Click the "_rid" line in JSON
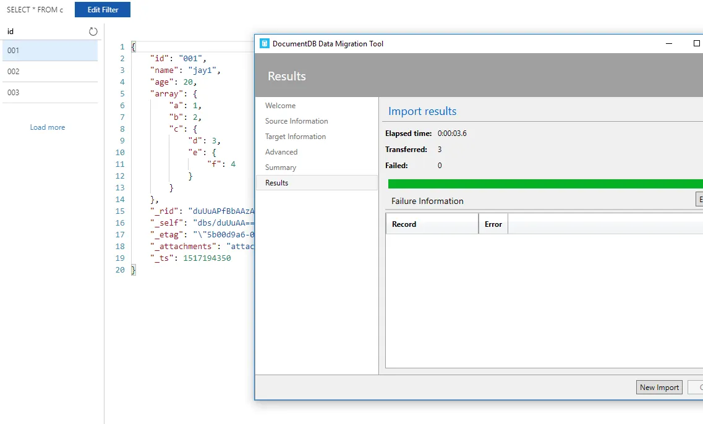The image size is (703, 424). coord(202,211)
